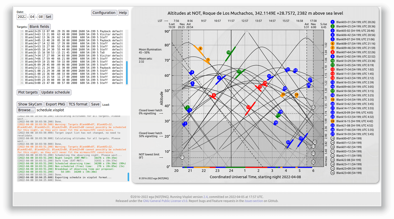Screen dimensions: 394x219
Task: Click unscheduled marker 31 on plot
Action: coord(182,157)
